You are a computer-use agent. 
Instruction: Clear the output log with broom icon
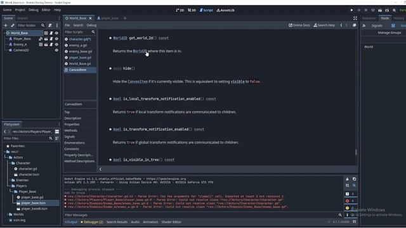[x=347, y=179]
